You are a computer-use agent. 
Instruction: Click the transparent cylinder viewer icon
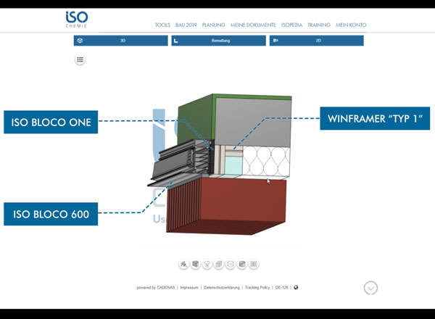pos(231,264)
